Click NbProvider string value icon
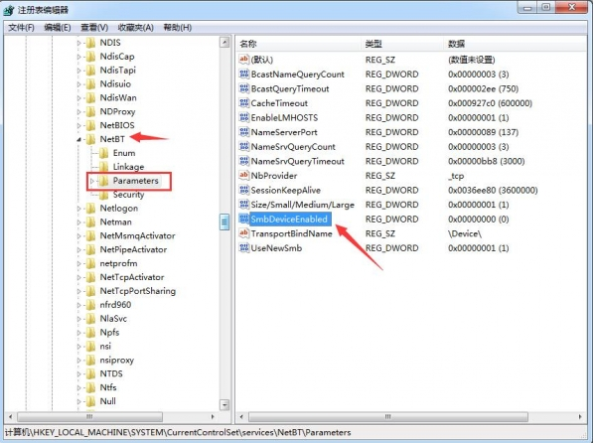Screen dimensions: 594x443 pos(244,175)
